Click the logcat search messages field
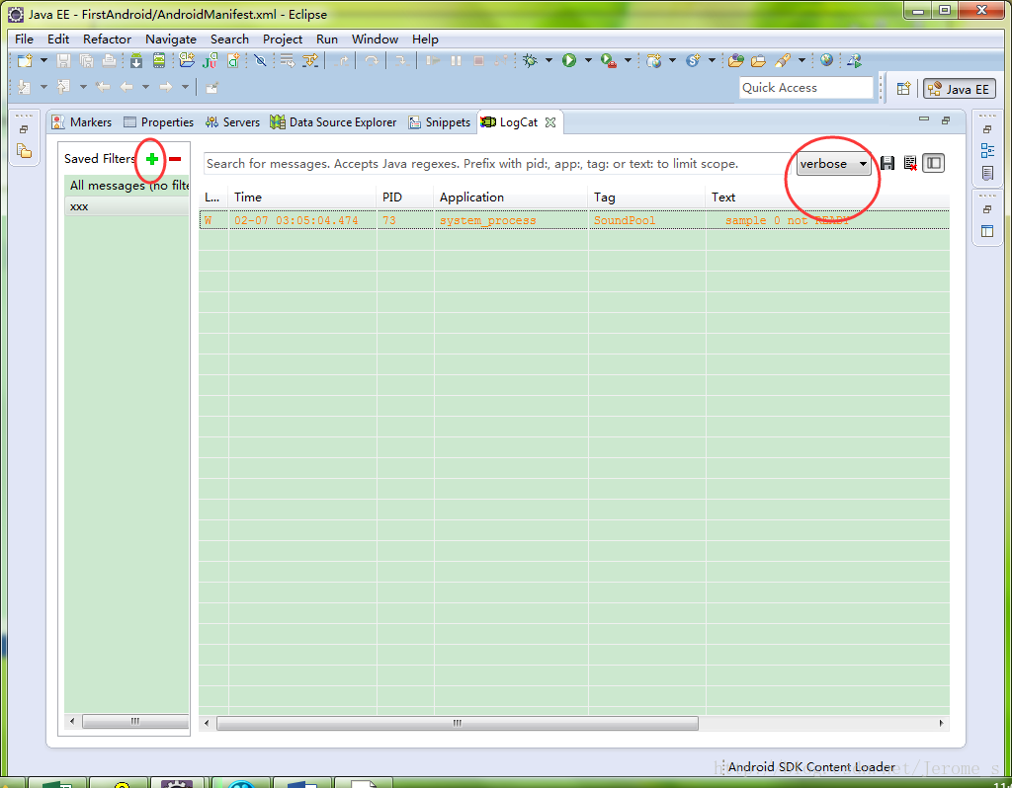1012x788 pixels. pos(497,164)
